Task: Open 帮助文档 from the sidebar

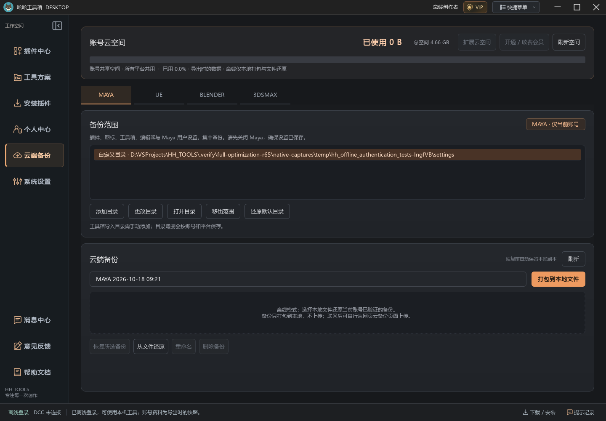Action: (35, 372)
